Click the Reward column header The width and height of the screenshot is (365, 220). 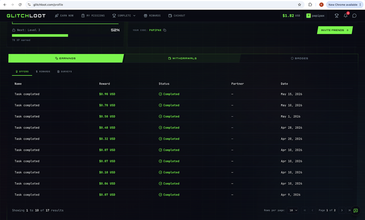[x=104, y=84]
